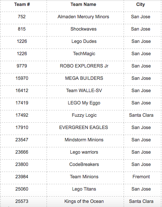Click the City column header
The width and height of the screenshot is (162, 207).
[140, 4]
